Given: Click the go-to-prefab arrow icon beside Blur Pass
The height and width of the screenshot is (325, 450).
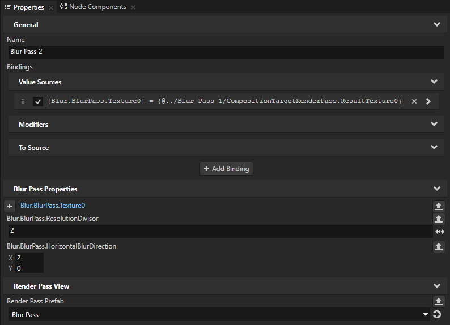Looking at the screenshot, I should tap(438, 315).
